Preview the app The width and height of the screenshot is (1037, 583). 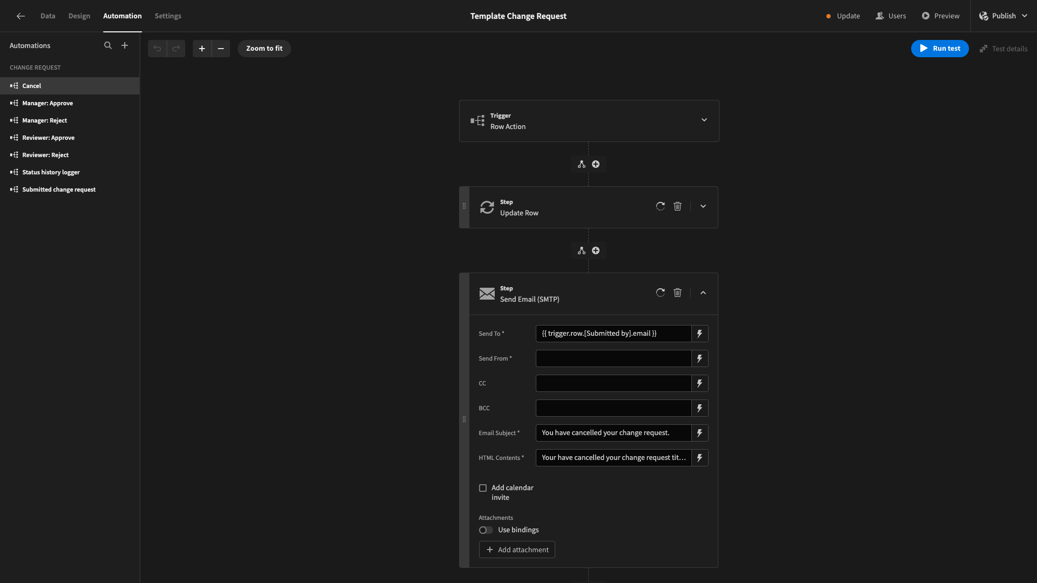tap(941, 16)
